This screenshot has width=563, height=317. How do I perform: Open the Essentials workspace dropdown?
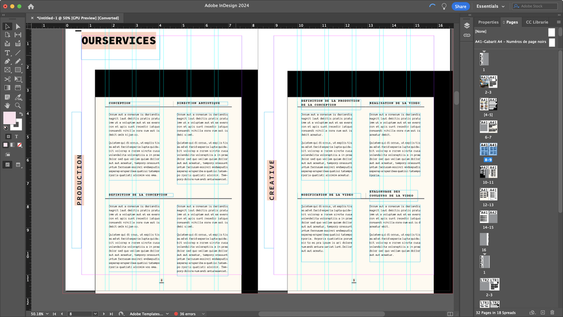click(488, 6)
